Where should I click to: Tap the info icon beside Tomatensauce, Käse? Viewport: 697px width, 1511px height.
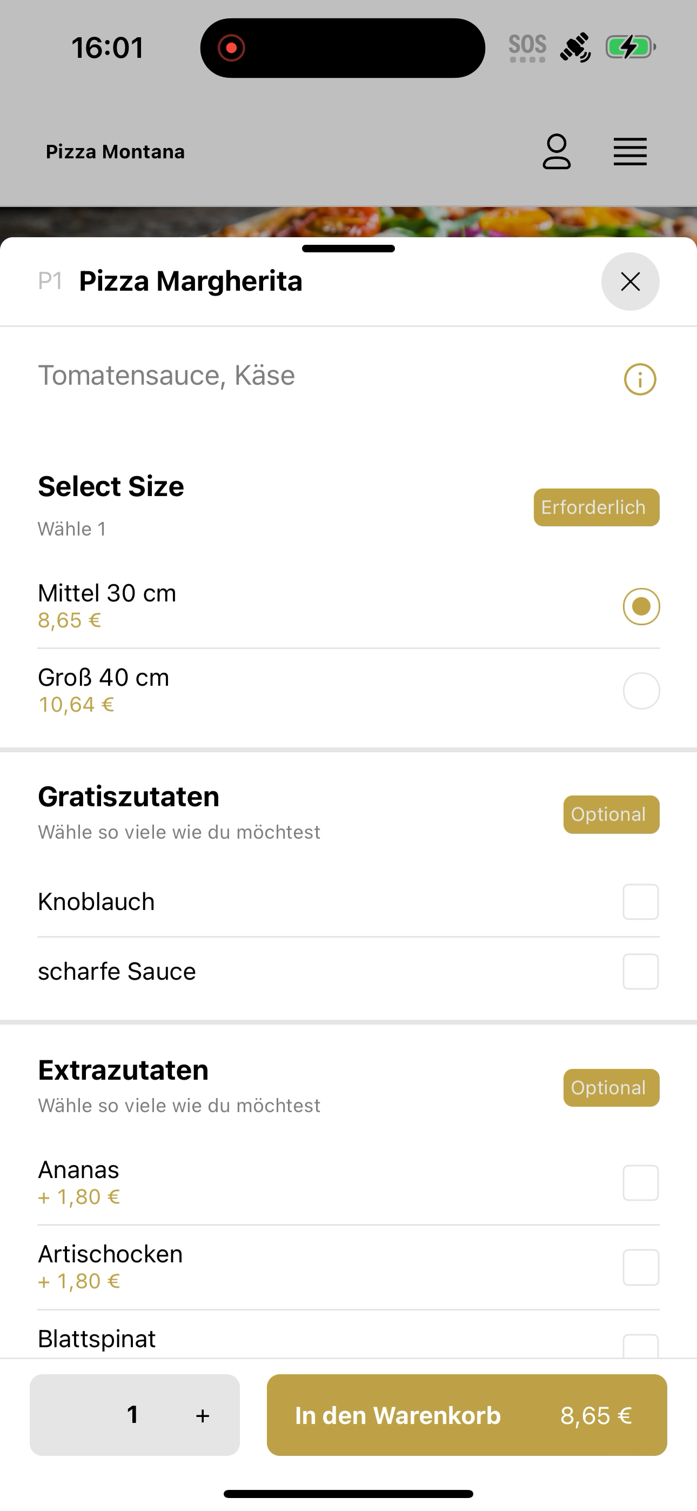(640, 379)
